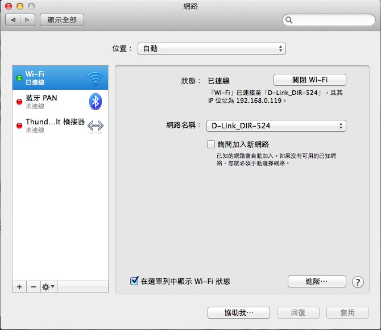
Task: Click red status dot for Thunderbolt bridge
Action: click(19, 126)
